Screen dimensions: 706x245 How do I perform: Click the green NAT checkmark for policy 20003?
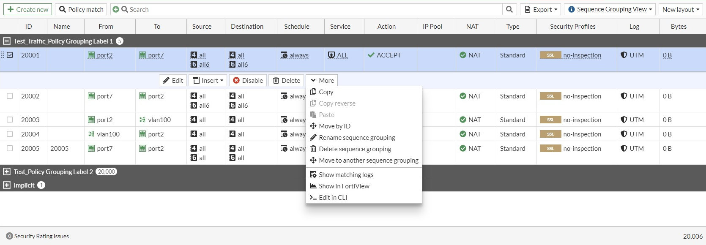463,120
